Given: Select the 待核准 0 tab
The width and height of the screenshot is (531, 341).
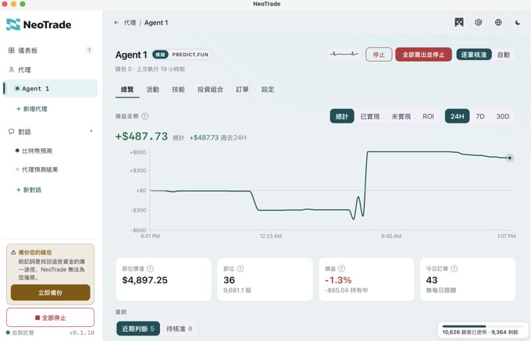Looking at the screenshot, I should 179,329.
